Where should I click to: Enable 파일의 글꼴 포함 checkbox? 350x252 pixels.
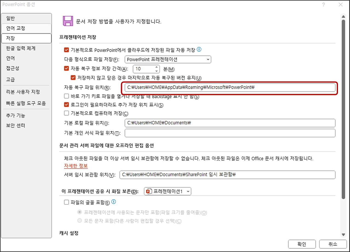tap(66, 202)
